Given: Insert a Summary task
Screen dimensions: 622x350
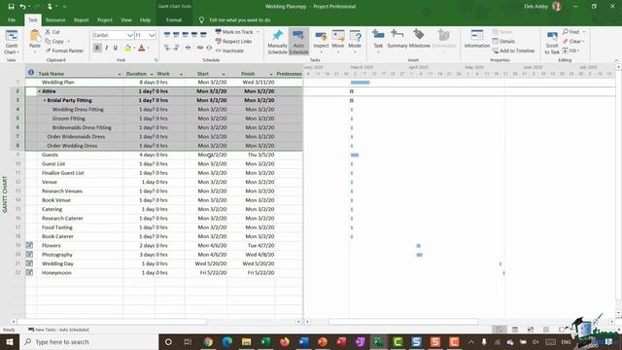Looking at the screenshot, I should point(397,39).
